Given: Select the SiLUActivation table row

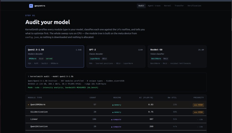Looking at the screenshot, I should tap(116, 112).
